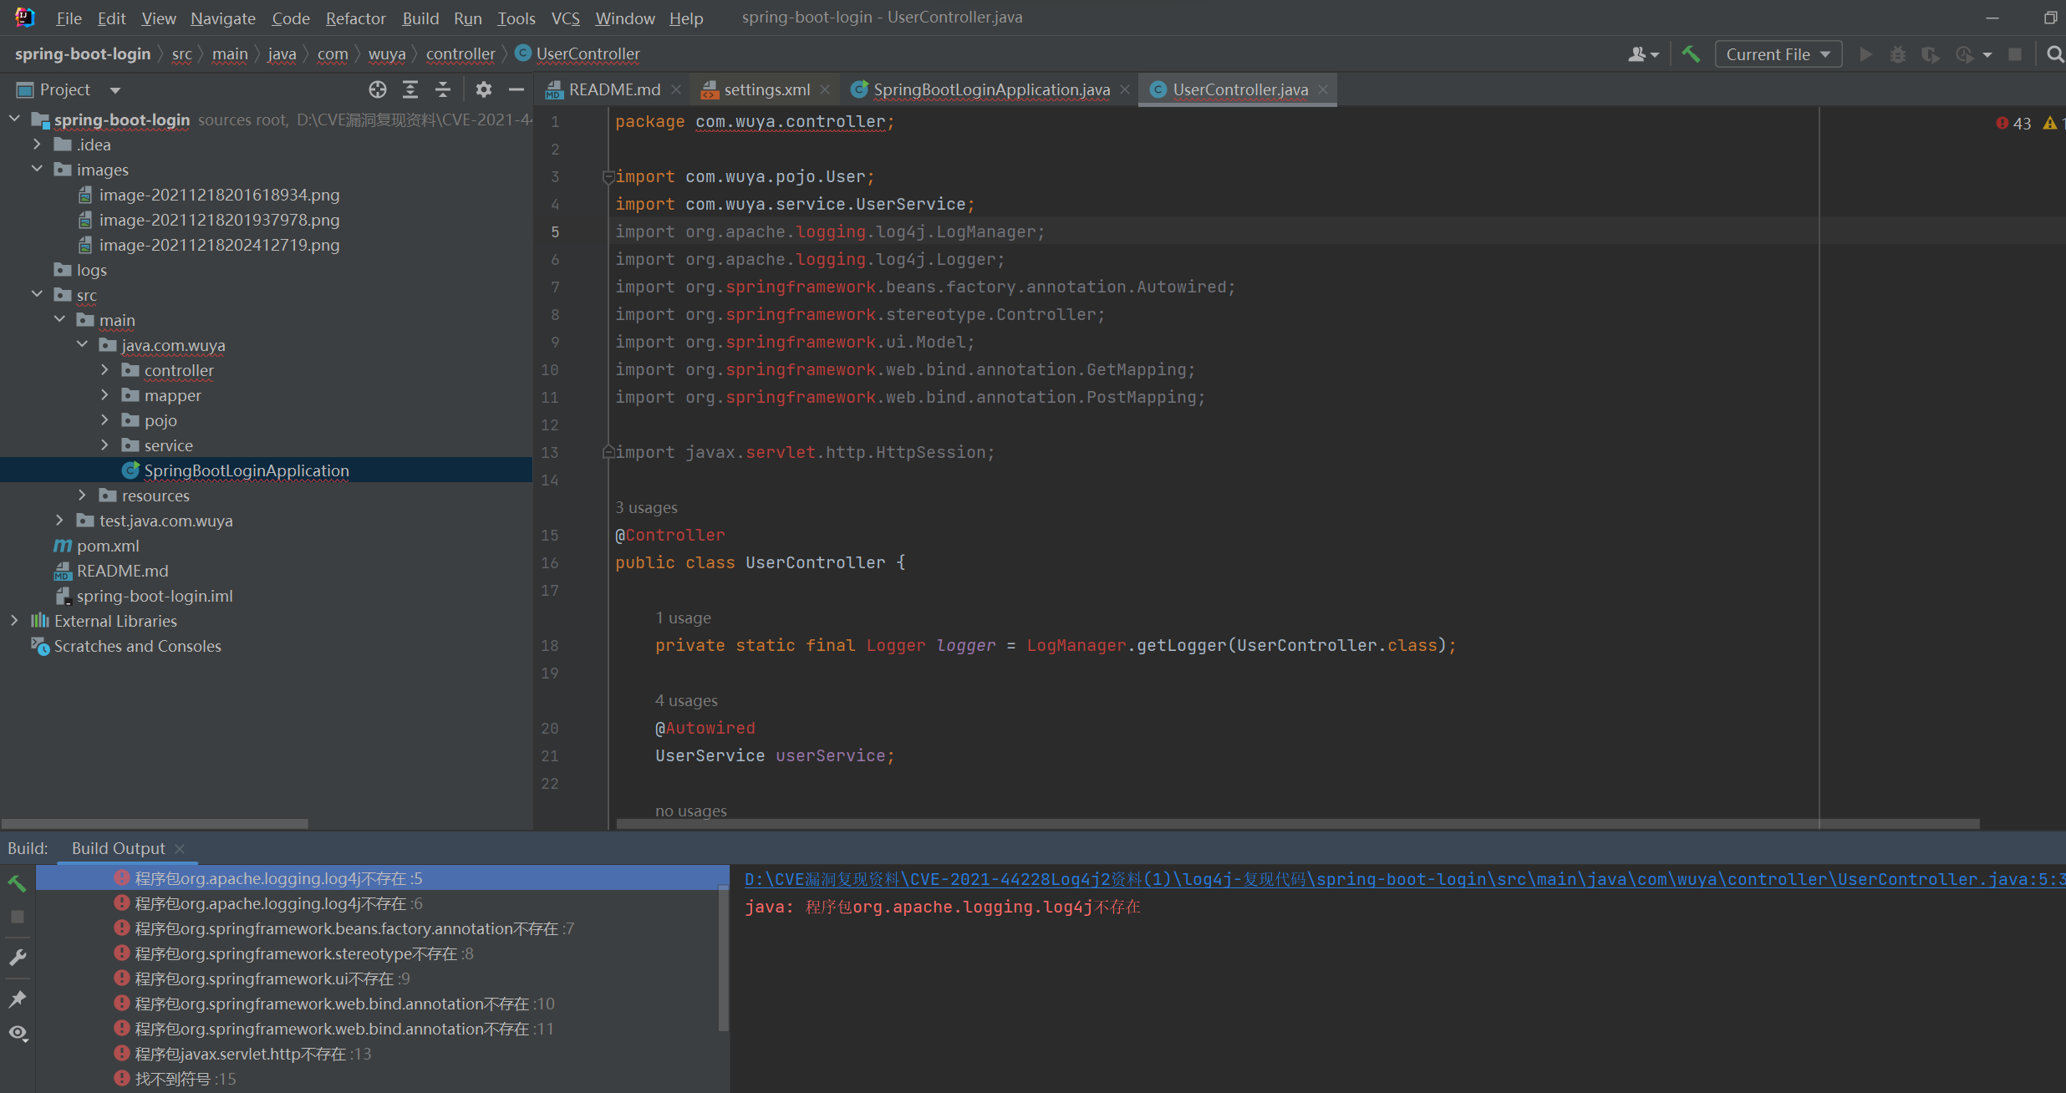
Task: Hide the Project tool window
Action: click(x=516, y=89)
